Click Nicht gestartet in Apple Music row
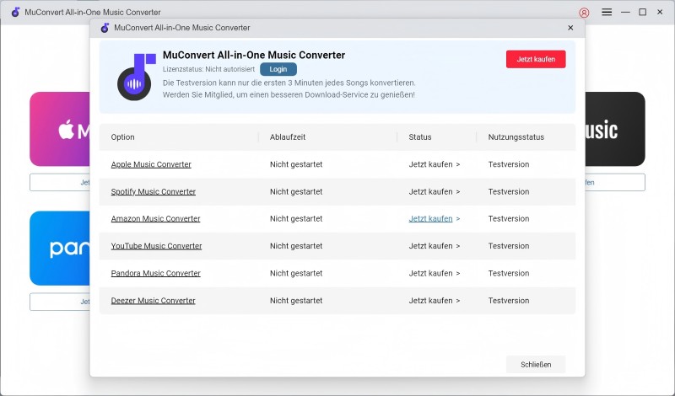675x396 pixels. coord(296,164)
